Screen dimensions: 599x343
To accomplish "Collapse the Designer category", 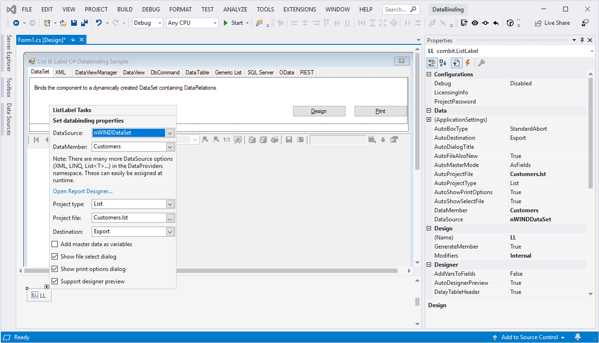I will (x=429, y=265).
